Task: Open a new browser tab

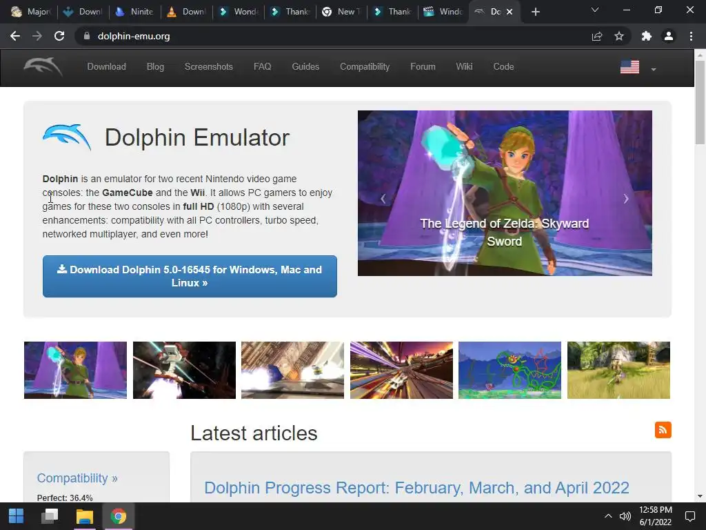Action: coord(535,12)
